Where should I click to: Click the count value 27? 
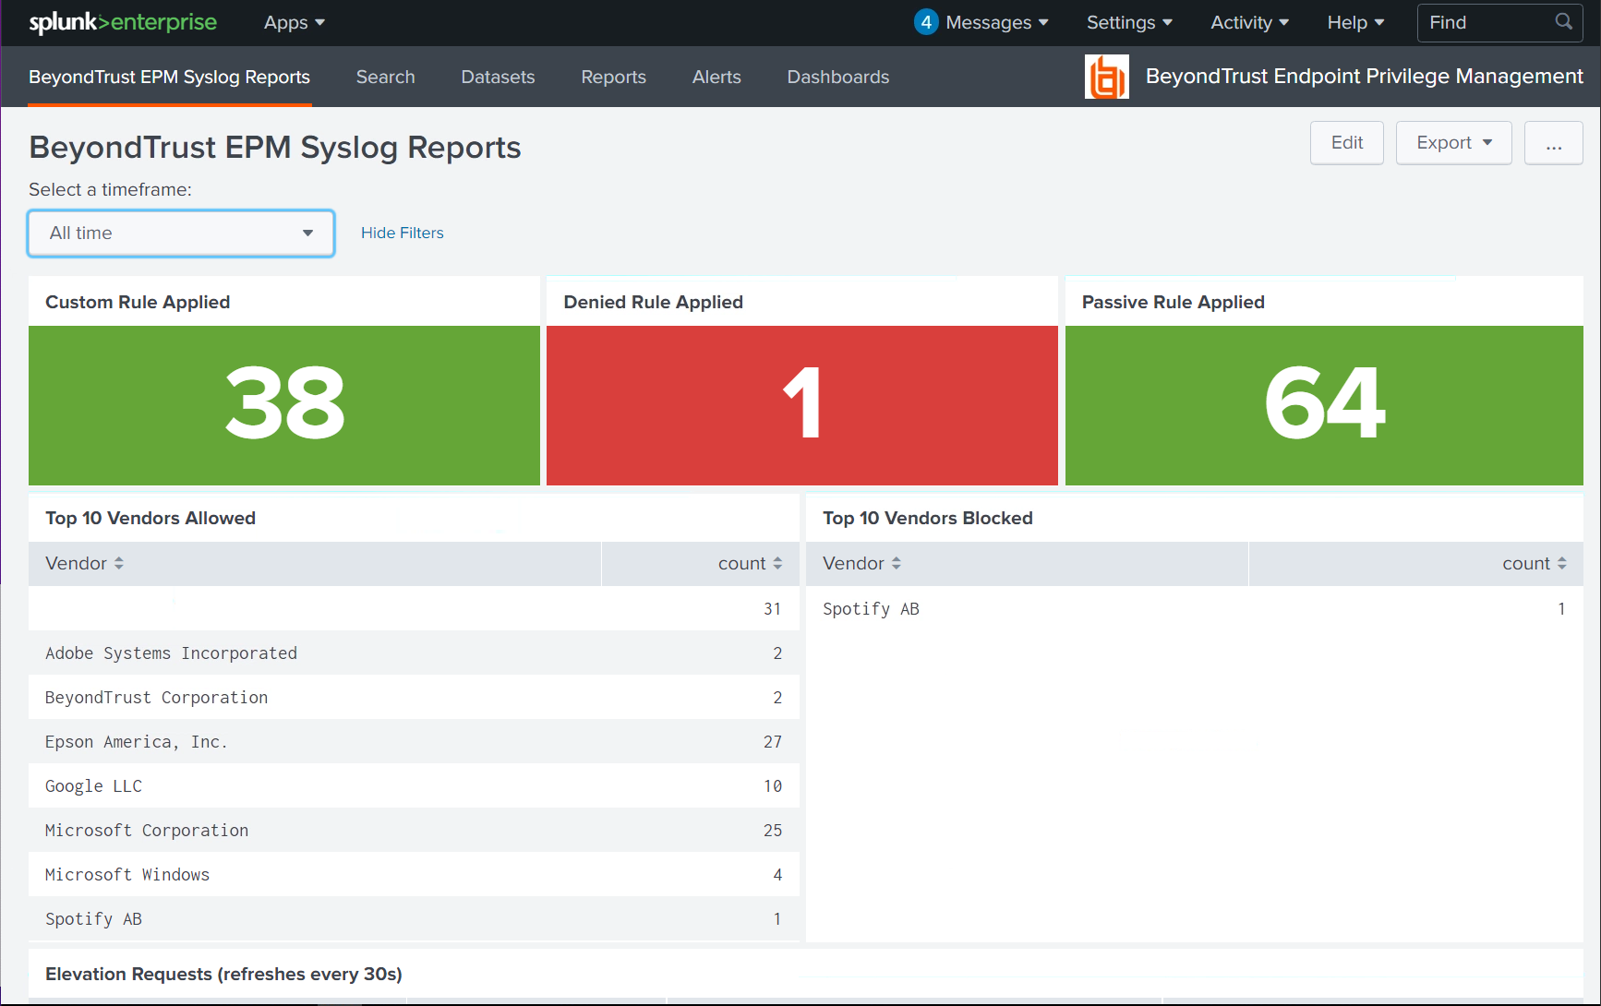[772, 742]
